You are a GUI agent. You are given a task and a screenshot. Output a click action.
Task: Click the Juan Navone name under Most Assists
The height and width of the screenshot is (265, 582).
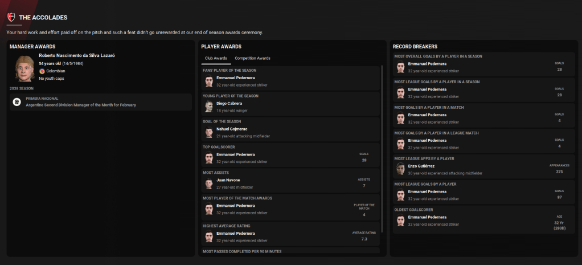click(x=228, y=180)
